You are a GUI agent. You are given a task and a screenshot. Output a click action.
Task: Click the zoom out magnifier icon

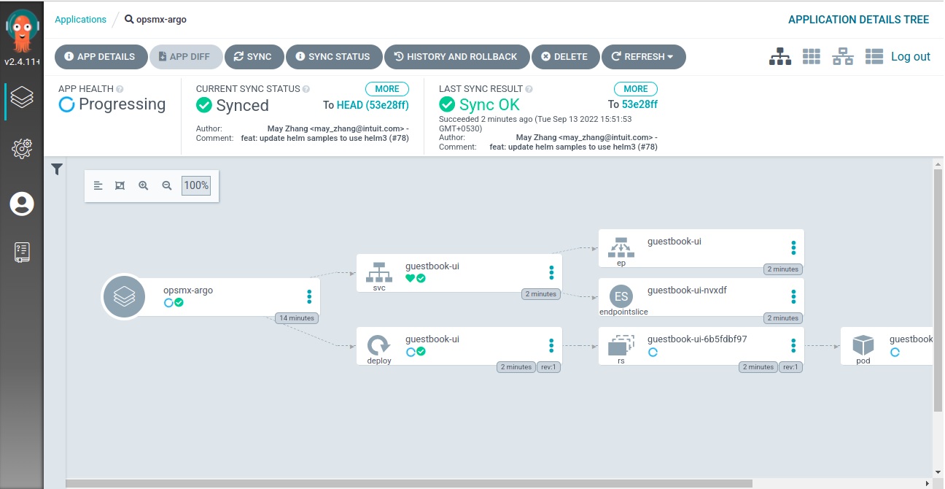(167, 185)
